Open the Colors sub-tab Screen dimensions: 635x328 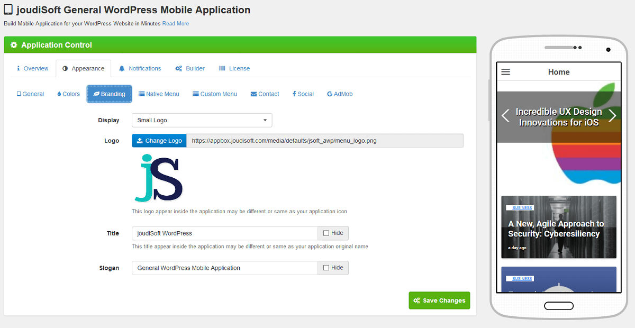pos(68,94)
